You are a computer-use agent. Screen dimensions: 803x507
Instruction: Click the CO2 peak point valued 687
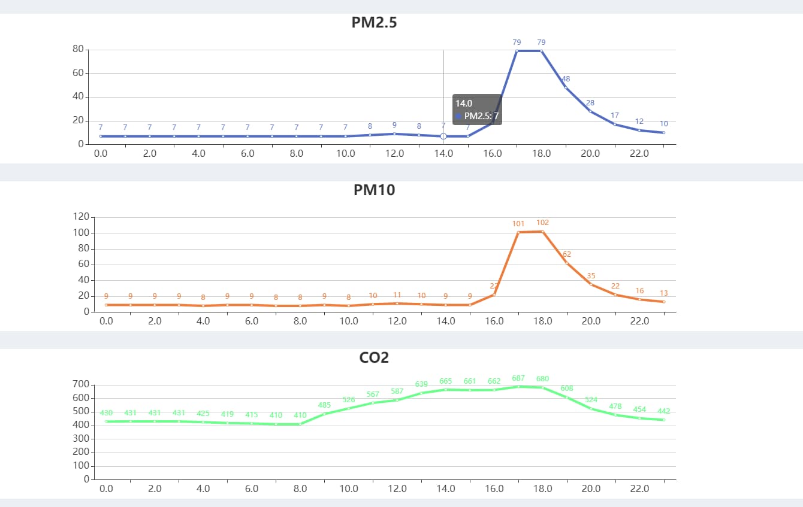(518, 387)
